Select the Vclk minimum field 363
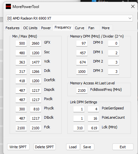138x154 pixels. pos(21,62)
